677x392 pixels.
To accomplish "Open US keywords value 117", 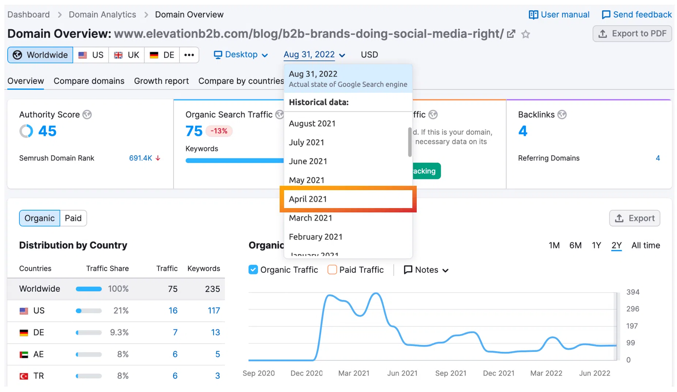I will click(214, 311).
